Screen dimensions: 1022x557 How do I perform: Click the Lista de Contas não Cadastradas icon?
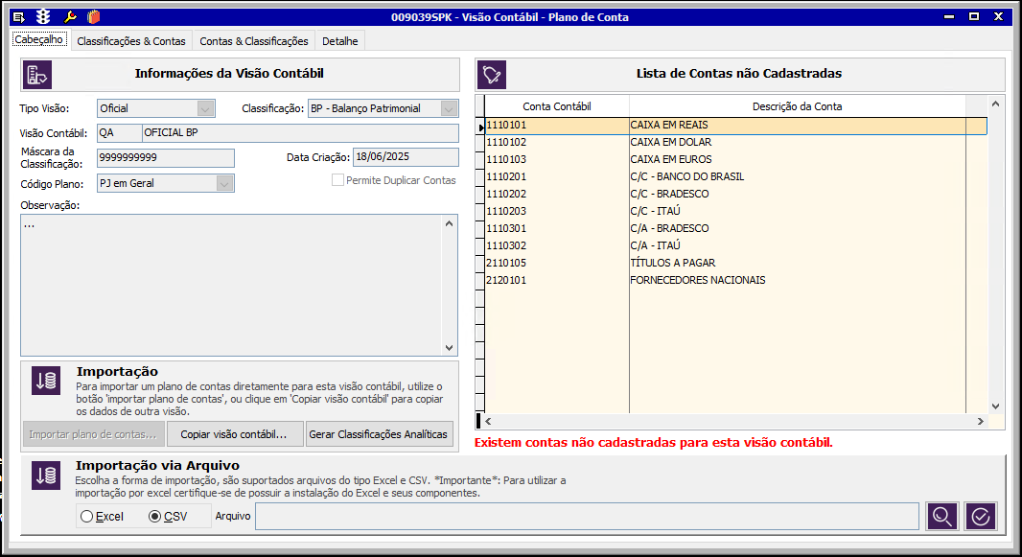492,75
